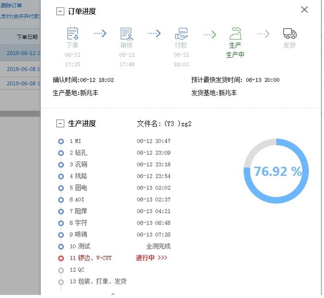Click the 付款 payment step icon
324x298 pixels.
coord(181,34)
